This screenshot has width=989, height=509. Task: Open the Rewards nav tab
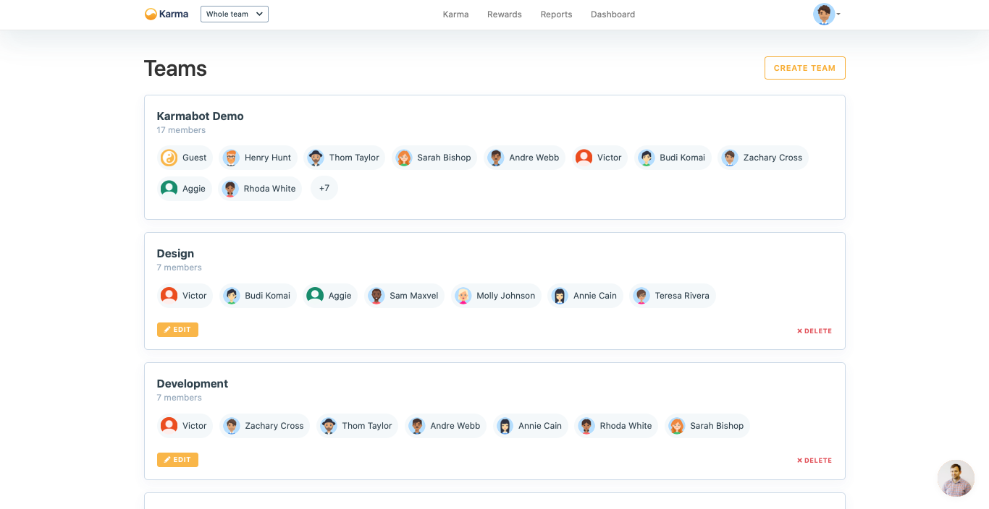pyautogui.click(x=505, y=14)
